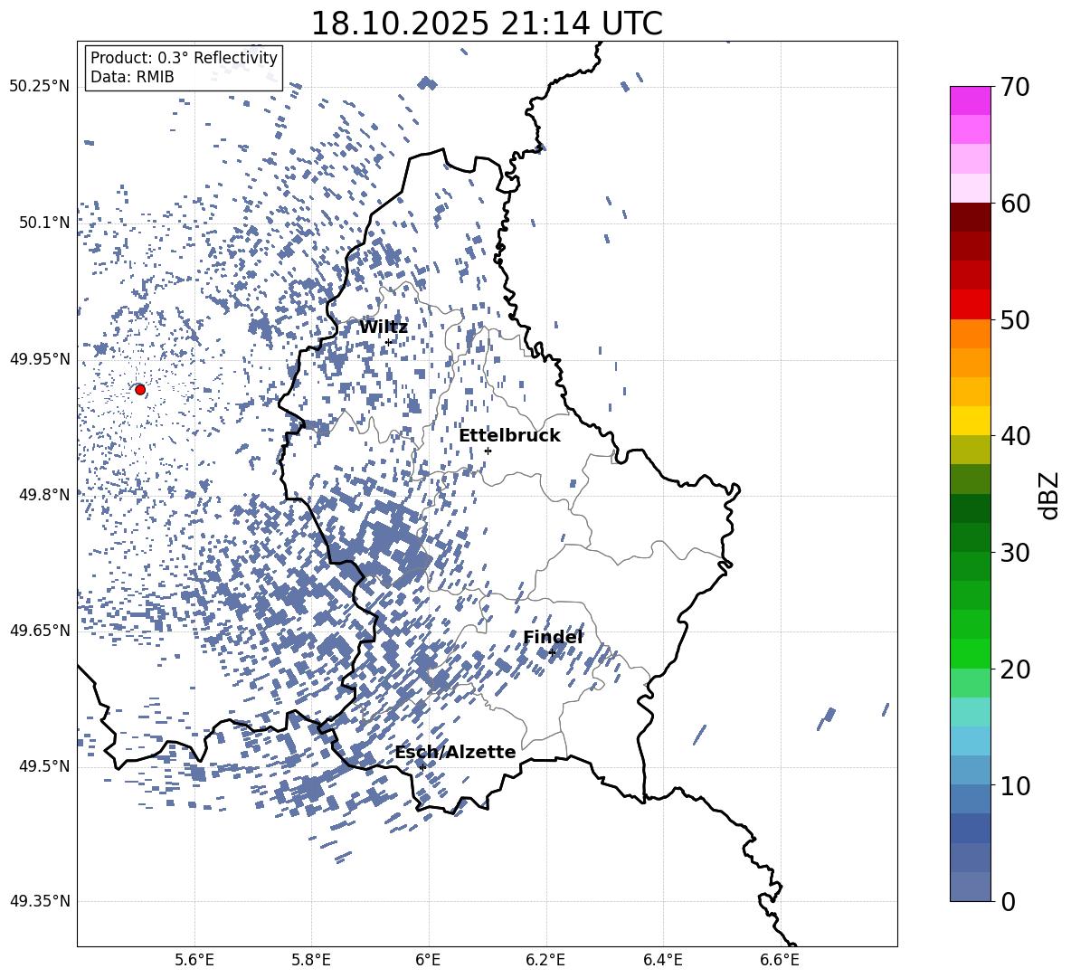
Task: Click the cross marker under Wiltz
Action: click(388, 342)
